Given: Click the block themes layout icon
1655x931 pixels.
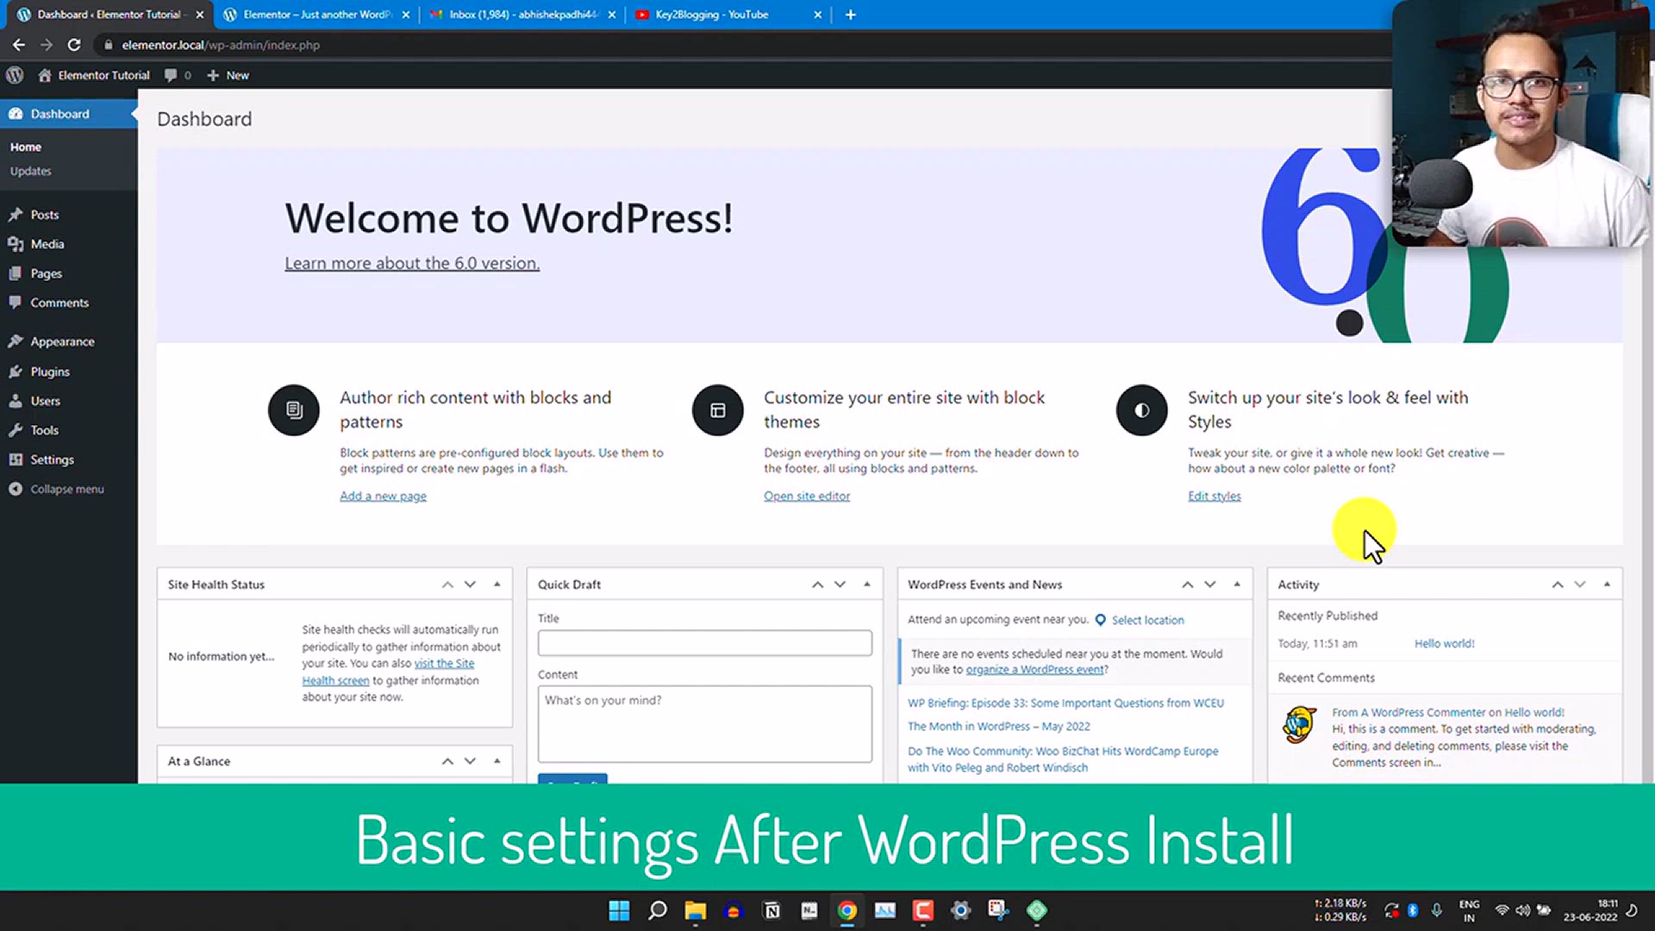Looking at the screenshot, I should tap(718, 410).
